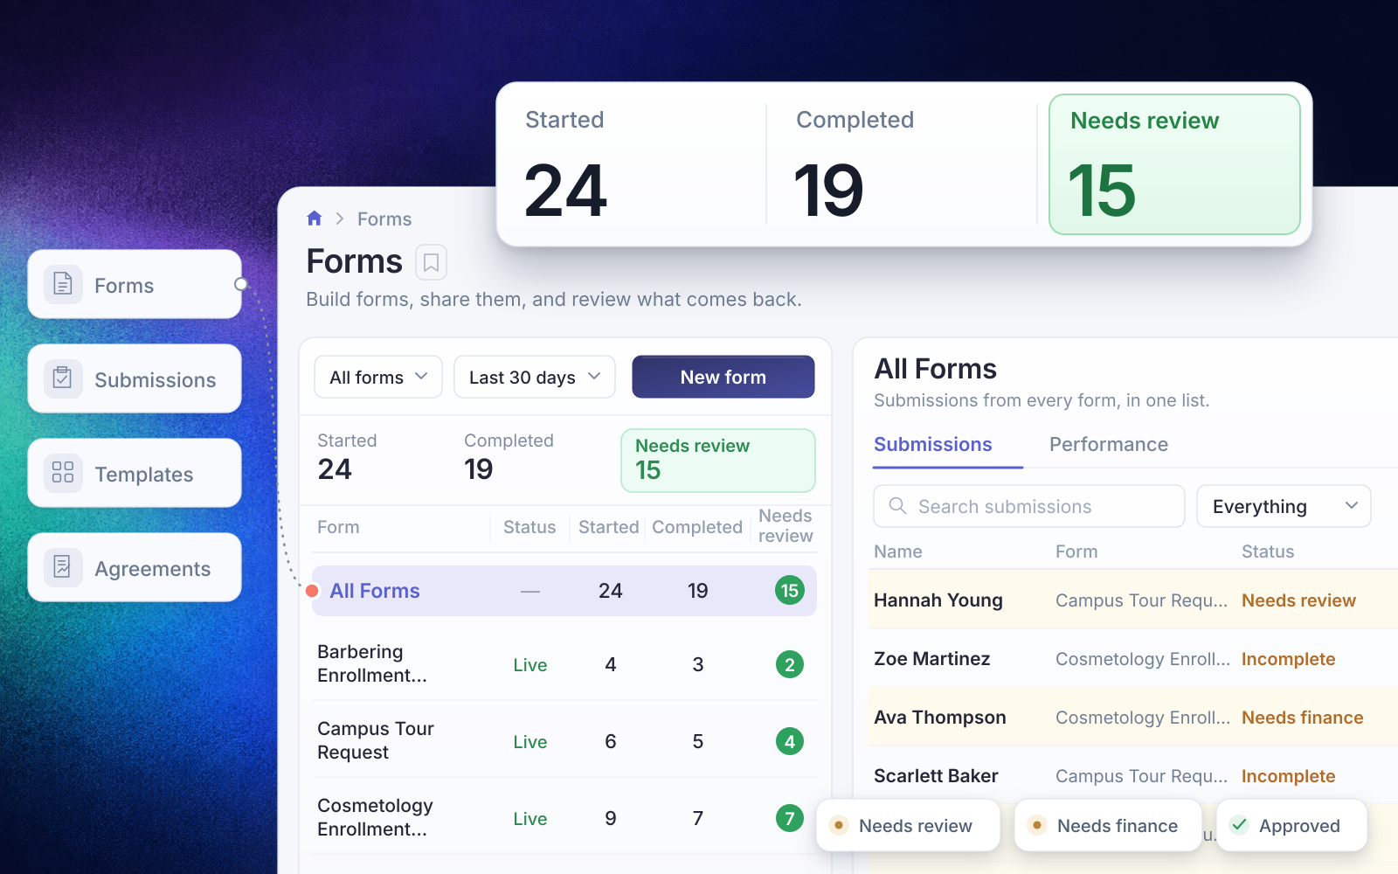1398x874 pixels.
Task: Open the All forms dropdown
Action: [378, 377]
